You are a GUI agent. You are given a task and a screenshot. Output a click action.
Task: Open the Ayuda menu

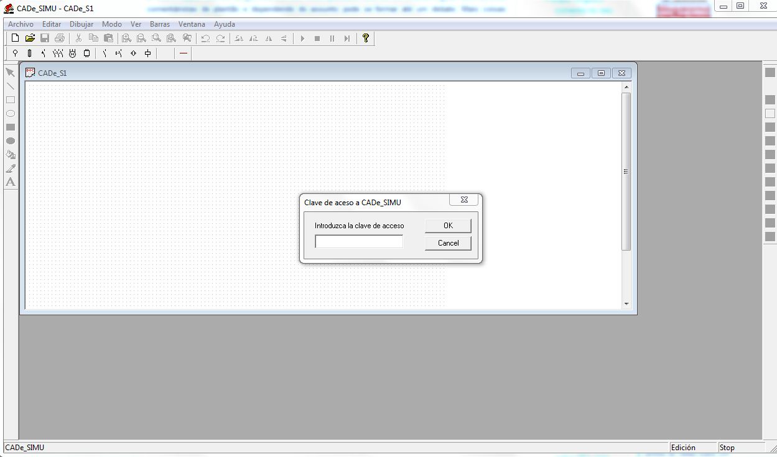[x=225, y=24]
